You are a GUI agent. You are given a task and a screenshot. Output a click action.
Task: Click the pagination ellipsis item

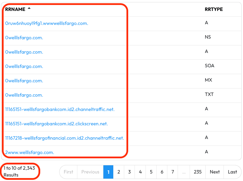pyautogui.click(x=184, y=172)
